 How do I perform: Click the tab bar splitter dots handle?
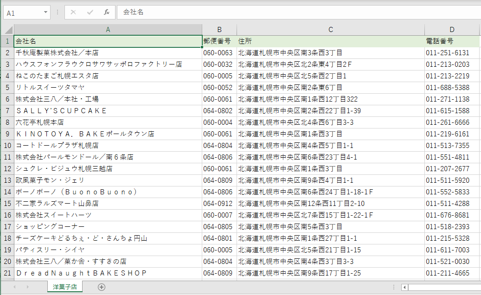pos(394,287)
